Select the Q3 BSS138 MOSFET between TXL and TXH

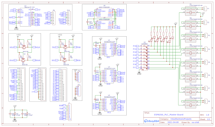pyautogui.click(x=65, y=47)
